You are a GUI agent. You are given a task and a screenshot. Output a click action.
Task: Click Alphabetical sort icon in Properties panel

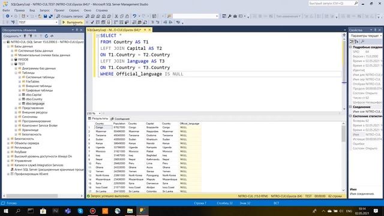coord(356,41)
